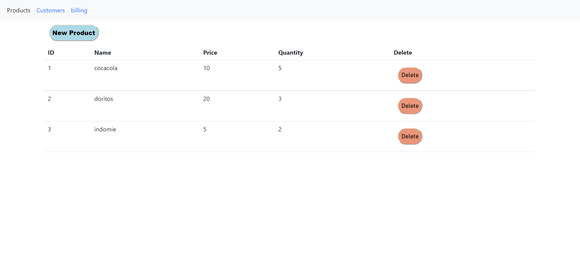Viewport: 580px width, 254px height.
Task: Click cocacola's price value 10
Action: 206,68
